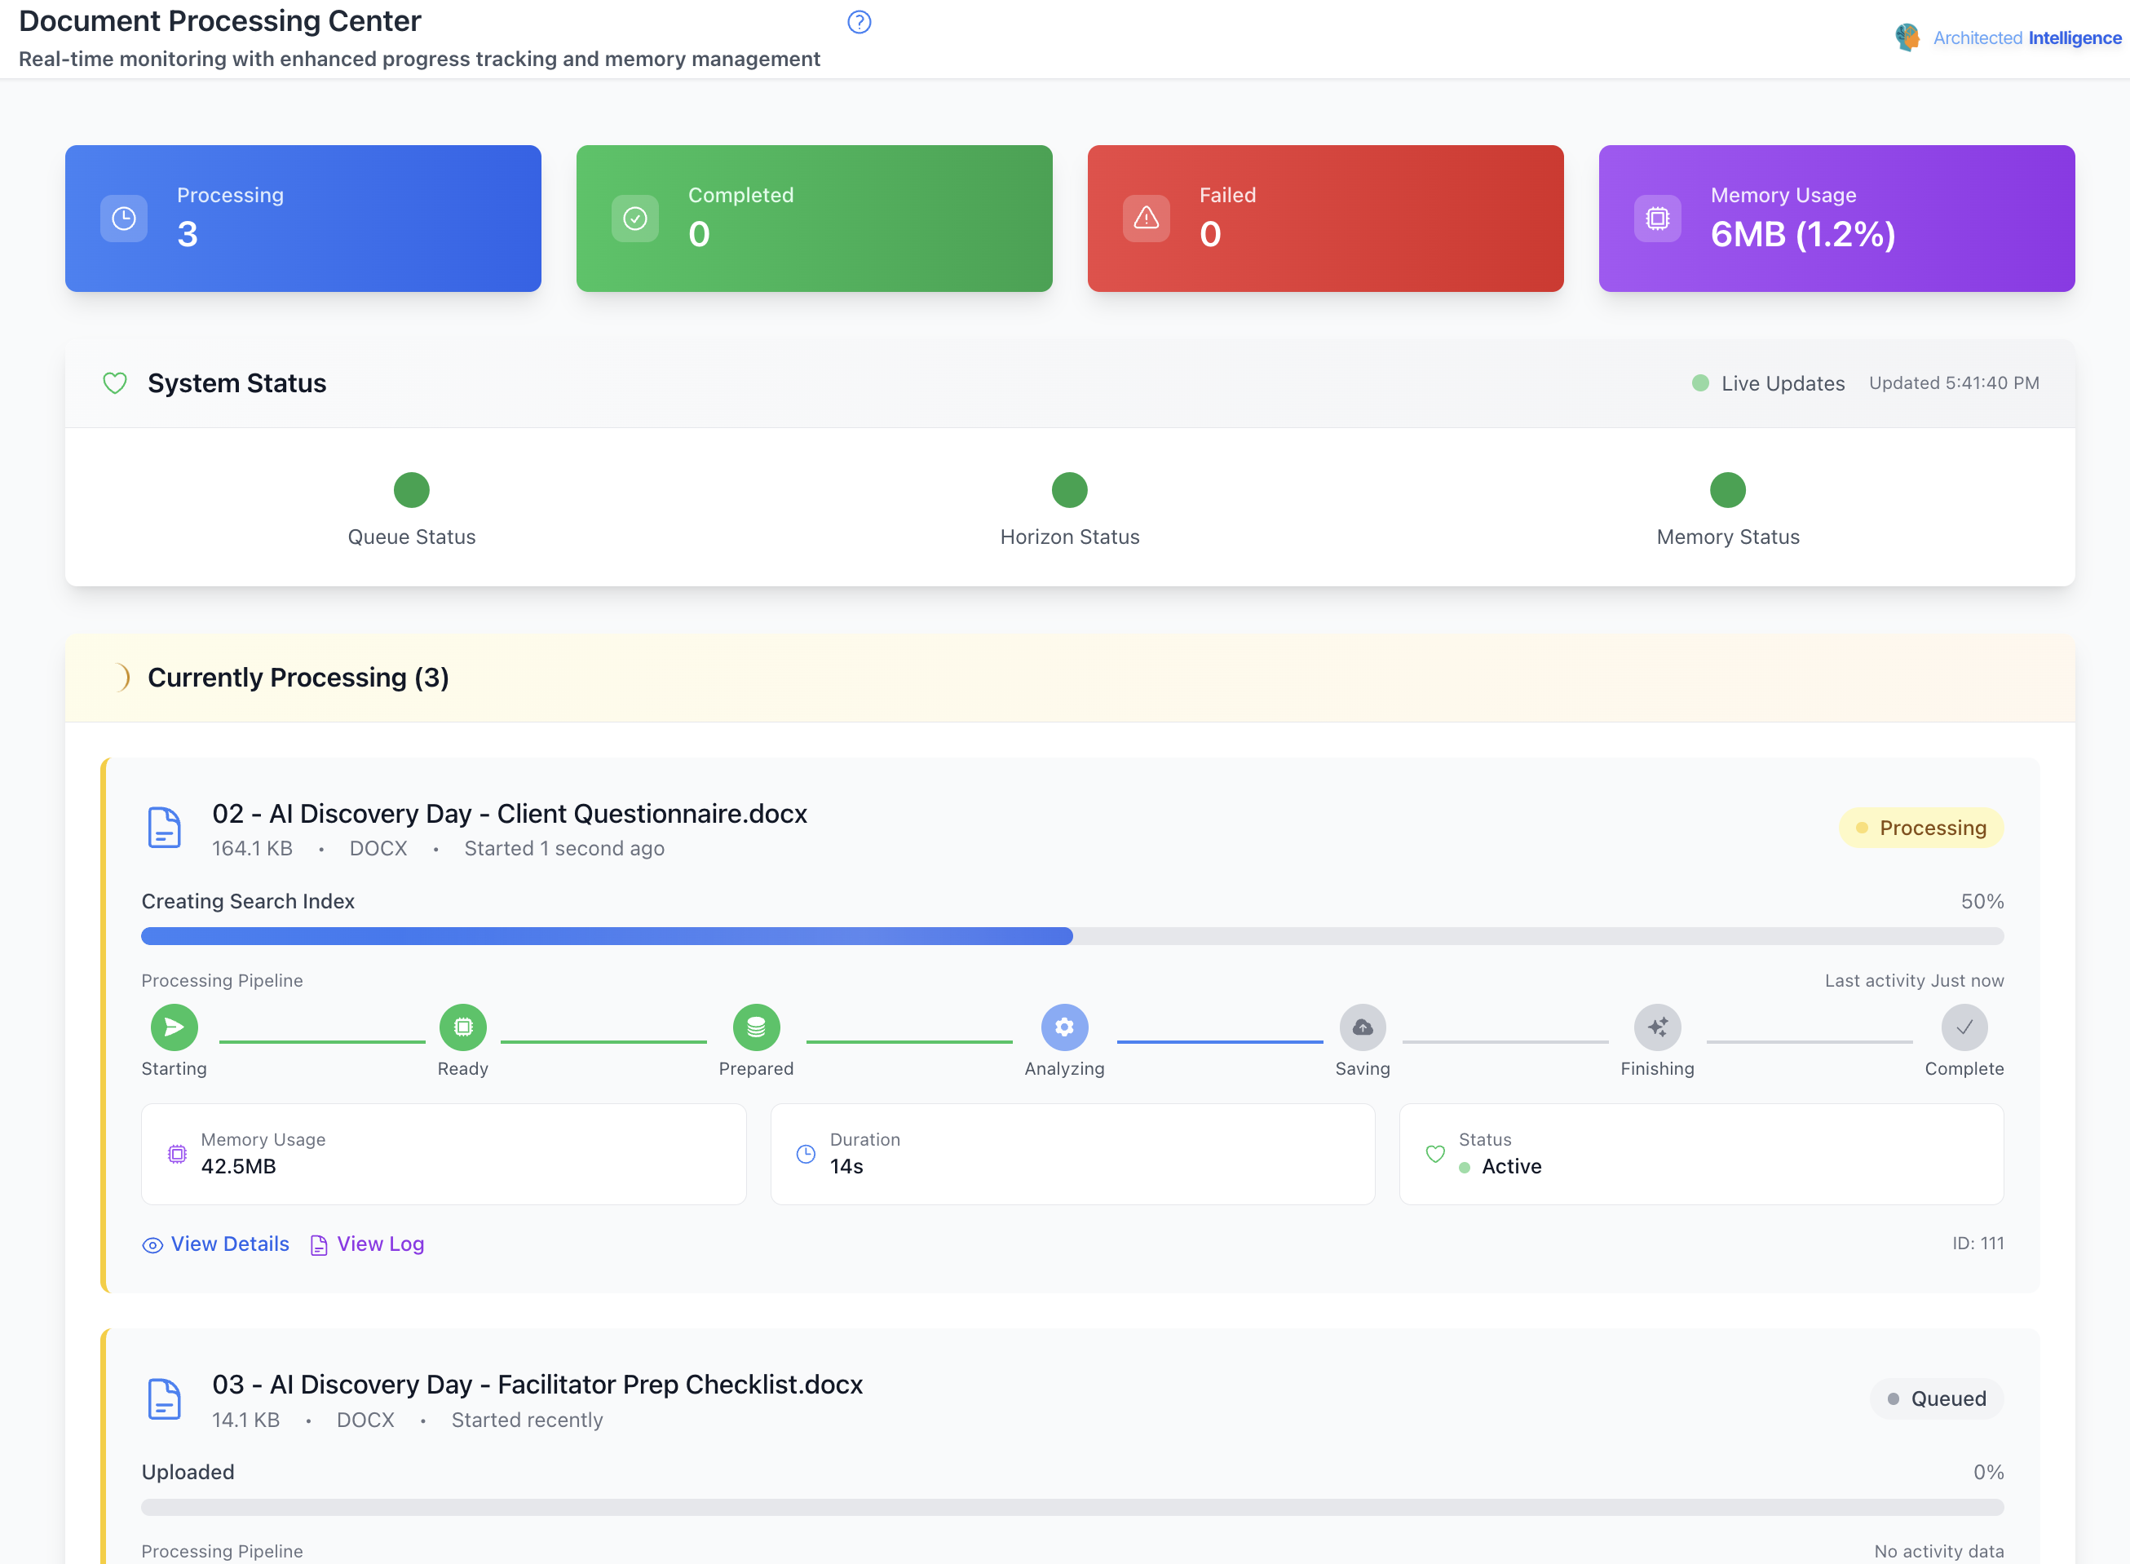Click the Finishing sparkle stage icon
The height and width of the screenshot is (1564, 2130).
click(x=1657, y=1027)
